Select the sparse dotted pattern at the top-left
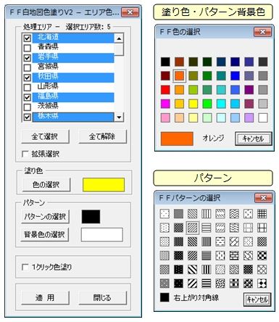Image resolution: width=279 pixels, height=322 pixels. tap(165, 214)
